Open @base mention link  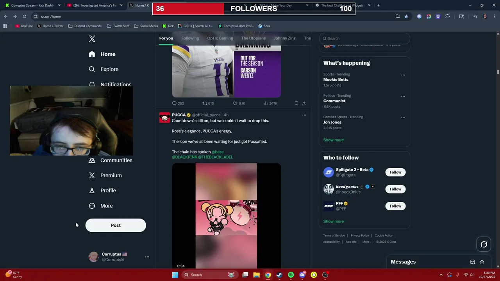pos(218,152)
